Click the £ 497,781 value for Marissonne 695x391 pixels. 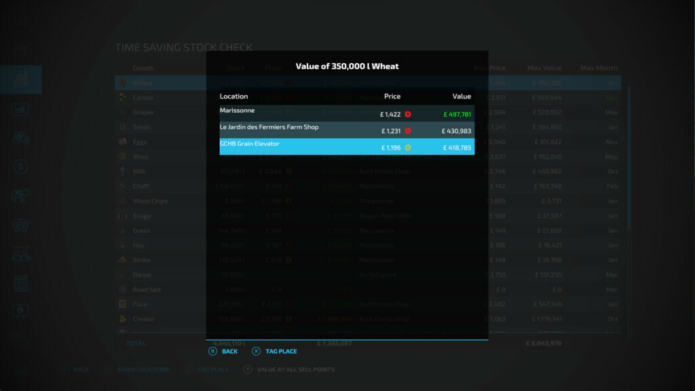coord(457,115)
